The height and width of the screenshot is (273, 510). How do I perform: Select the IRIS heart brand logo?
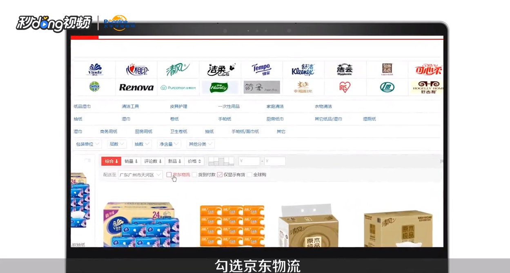click(345, 87)
